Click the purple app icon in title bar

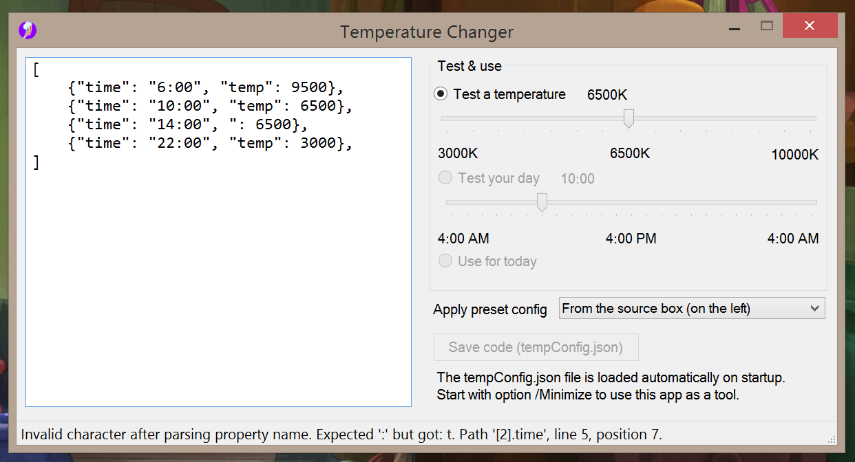(x=27, y=30)
